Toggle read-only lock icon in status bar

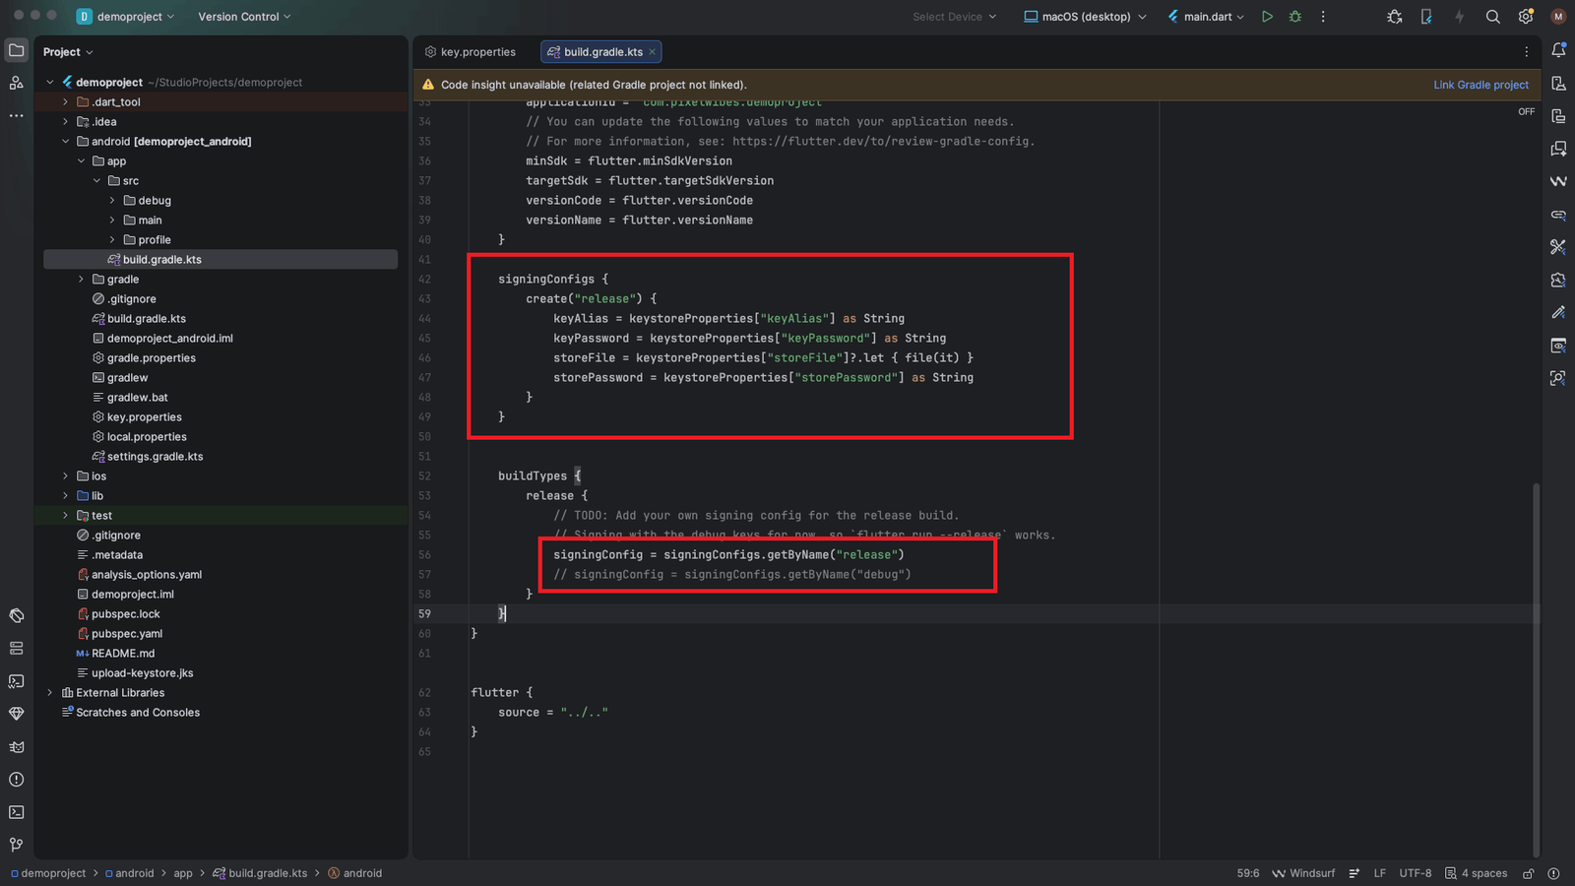tap(1529, 873)
